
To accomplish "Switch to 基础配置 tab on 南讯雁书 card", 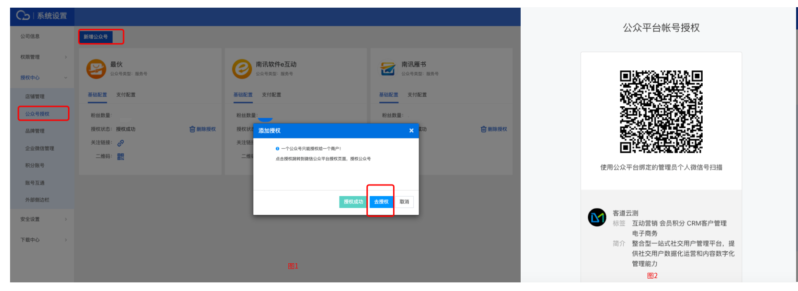I will pyautogui.click(x=388, y=95).
